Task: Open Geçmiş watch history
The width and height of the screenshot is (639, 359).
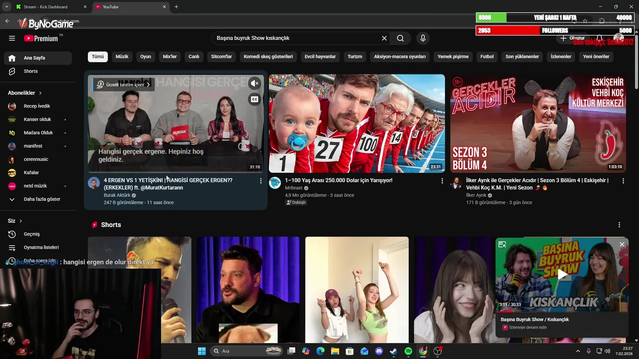Action: pyautogui.click(x=38, y=234)
